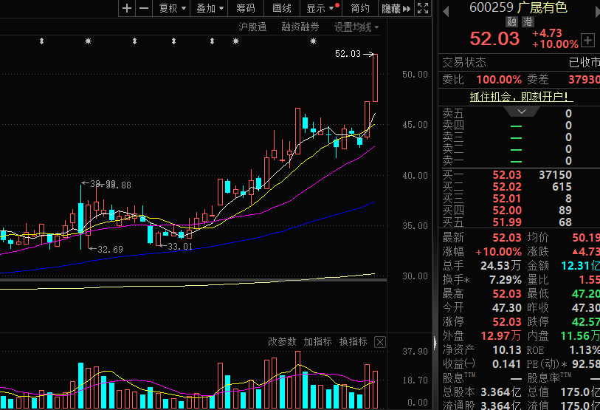Toggle 简约 simple view mode

pyautogui.click(x=360, y=8)
